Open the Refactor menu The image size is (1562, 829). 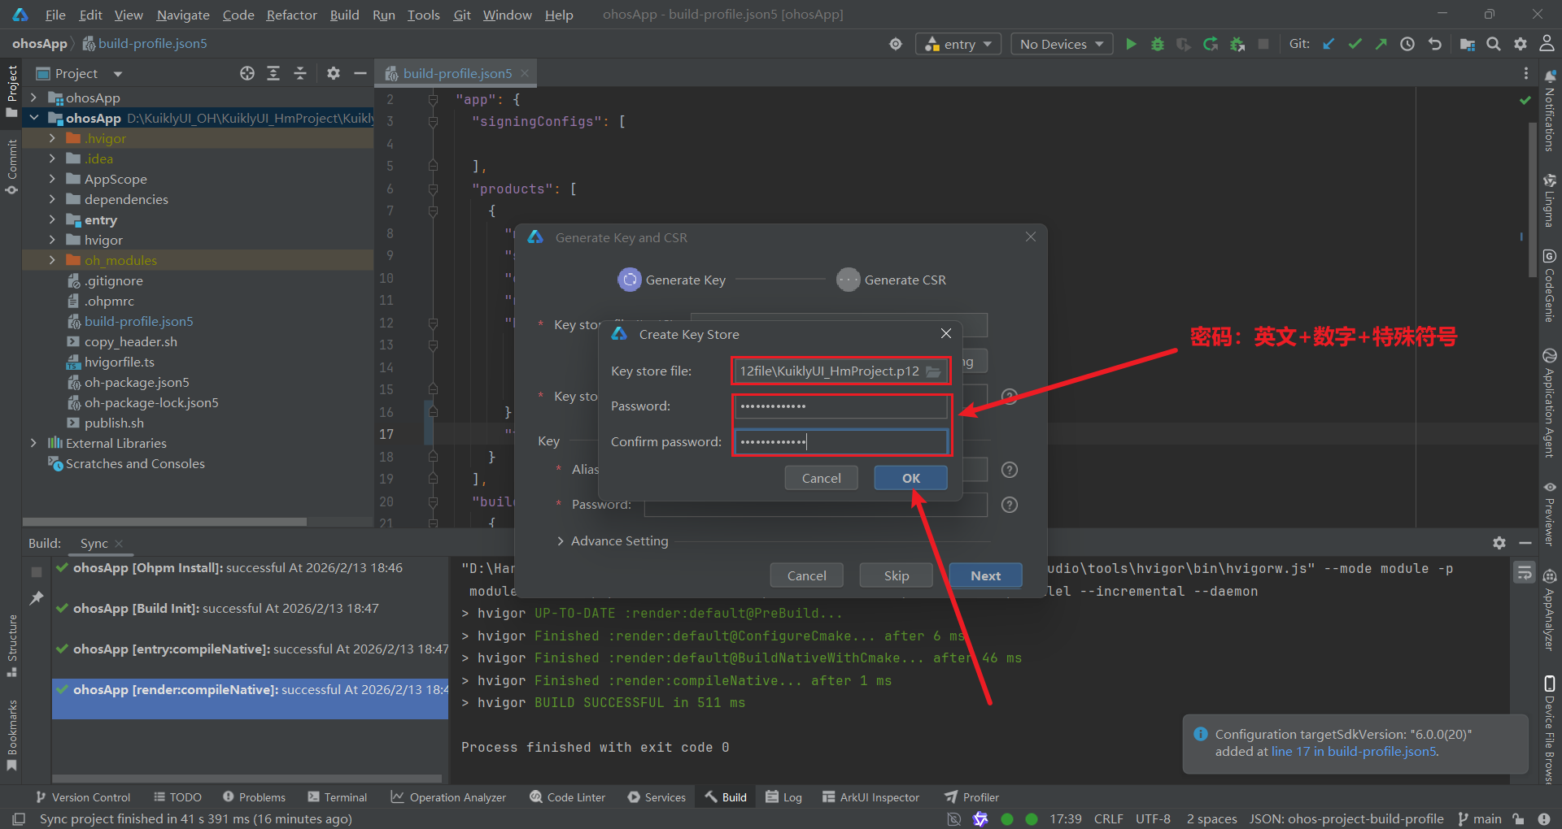tap(291, 15)
